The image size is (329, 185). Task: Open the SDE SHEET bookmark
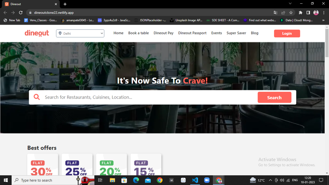pyautogui.click(x=223, y=20)
